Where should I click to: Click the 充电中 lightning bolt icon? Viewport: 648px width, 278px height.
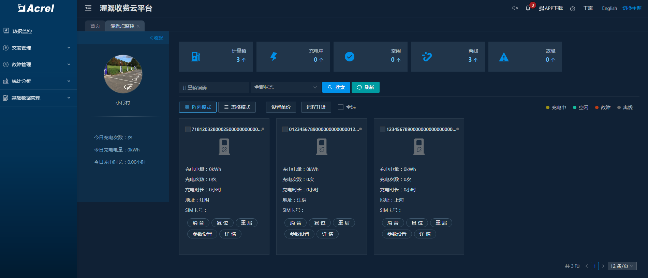pyautogui.click(x=274, y=57)
